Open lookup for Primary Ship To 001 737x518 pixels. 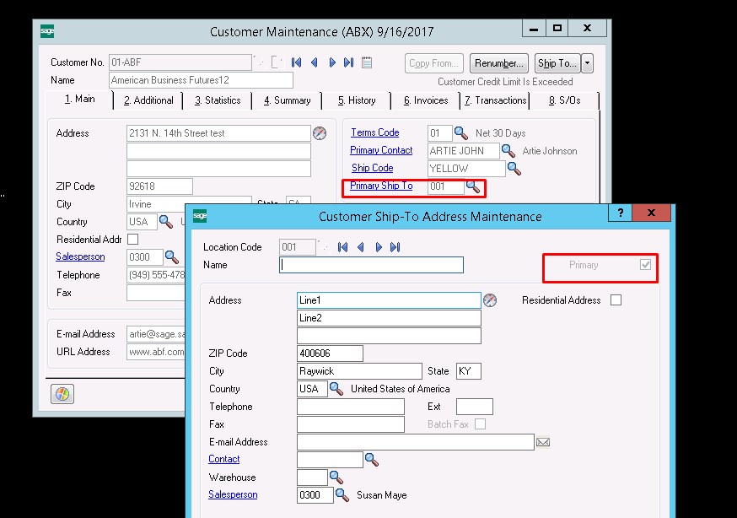coord(473,186)
